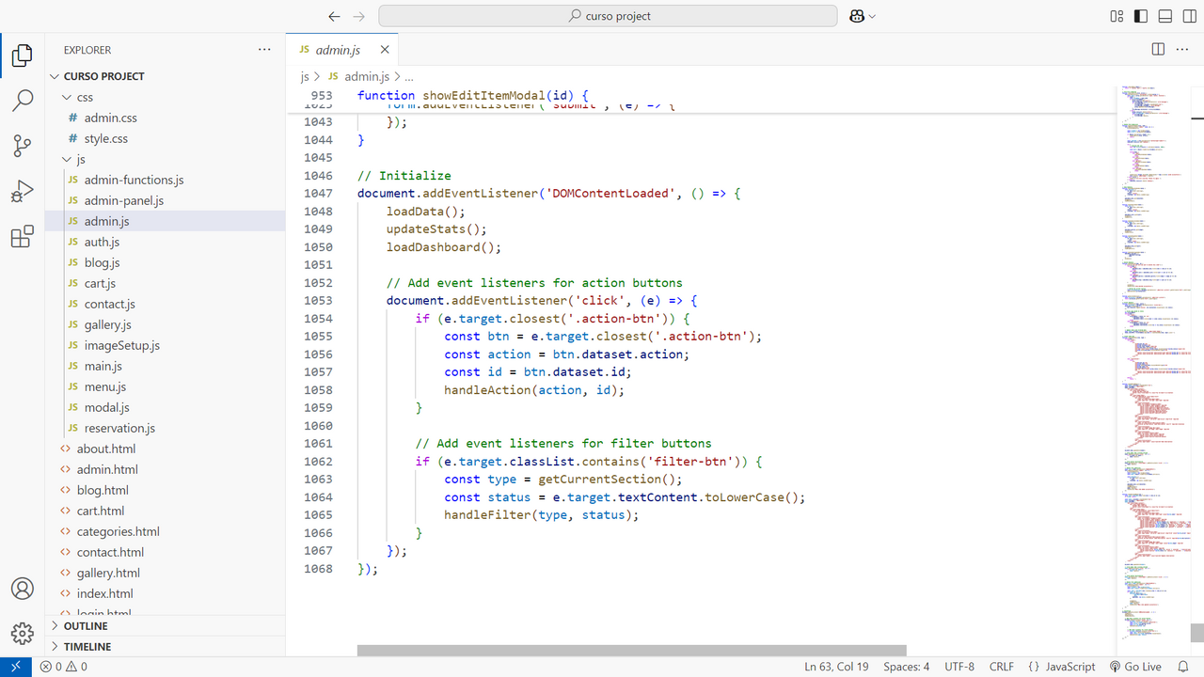The image size is (1204, 677).
Task: Open categories.html file
Action: tap(166, 531)
